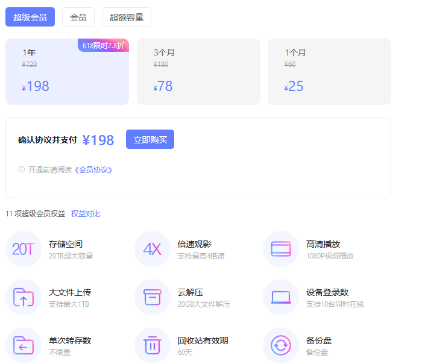Switch to the 会员 tab

(x=78, y=17)
